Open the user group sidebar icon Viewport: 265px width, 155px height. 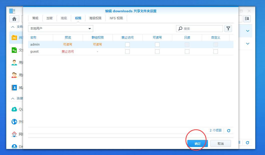[14, 75]
